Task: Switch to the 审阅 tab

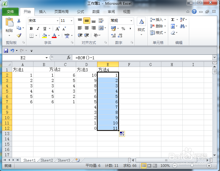Action: [111, 12]
